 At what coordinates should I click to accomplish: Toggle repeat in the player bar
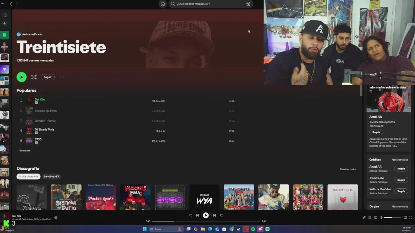pyautogui.click(x=222, y=215)
